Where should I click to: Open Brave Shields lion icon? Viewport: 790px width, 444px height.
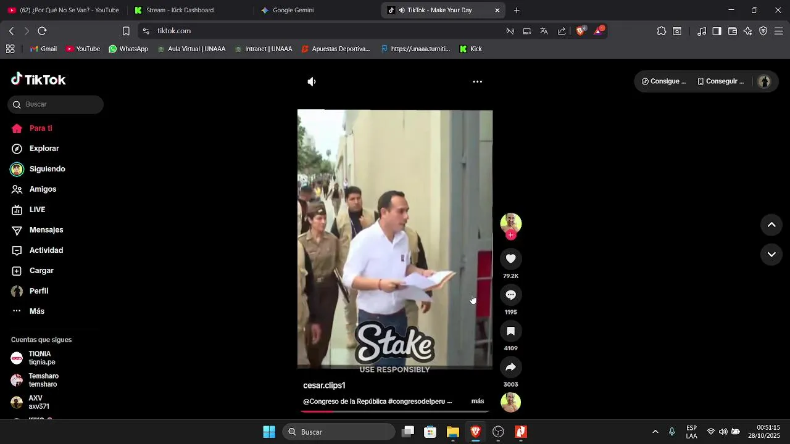point(581,31)
